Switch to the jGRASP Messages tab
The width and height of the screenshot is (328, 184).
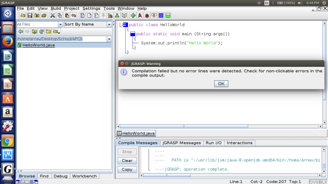pyautogui.click(x=182, y=143)
